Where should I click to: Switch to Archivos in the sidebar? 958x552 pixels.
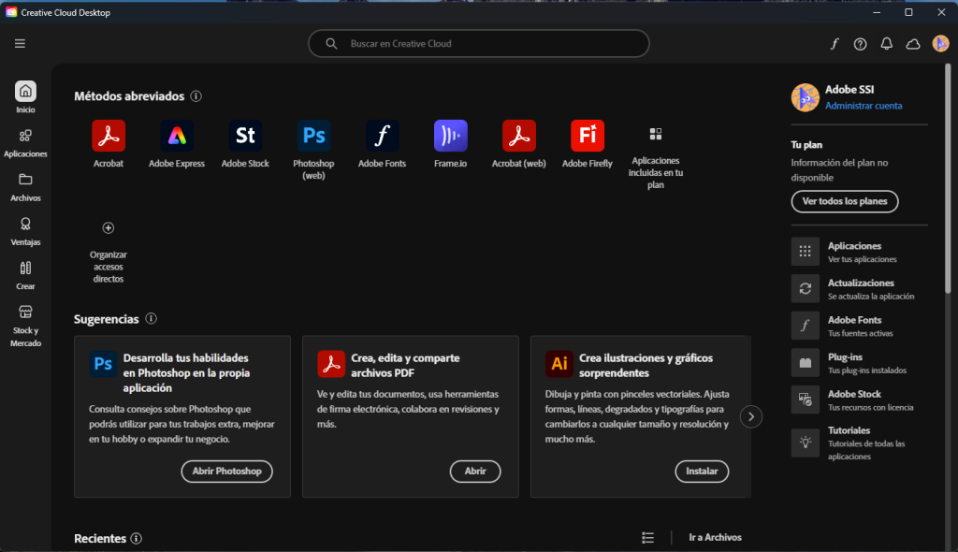[x=25, y=186]
